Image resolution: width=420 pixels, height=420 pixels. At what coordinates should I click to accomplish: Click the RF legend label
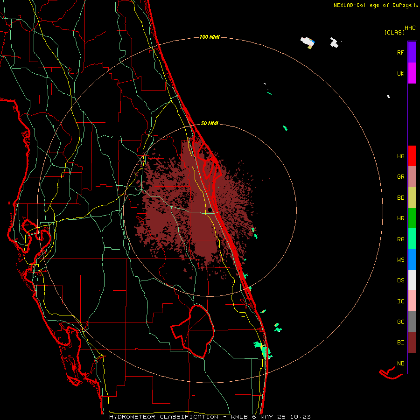400,52
